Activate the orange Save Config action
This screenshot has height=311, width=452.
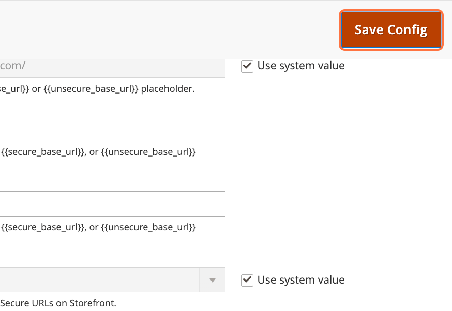pos(390,29)
